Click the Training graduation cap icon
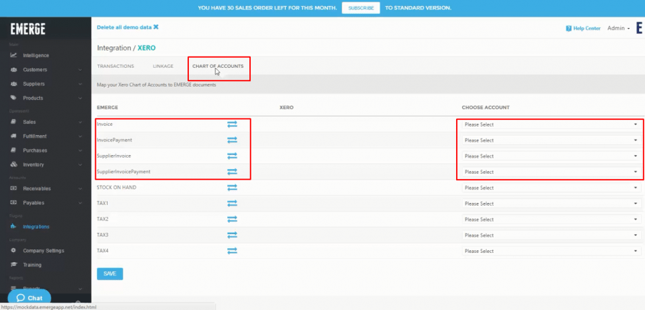Screen dimensions: 645x310 click(13, 265)
